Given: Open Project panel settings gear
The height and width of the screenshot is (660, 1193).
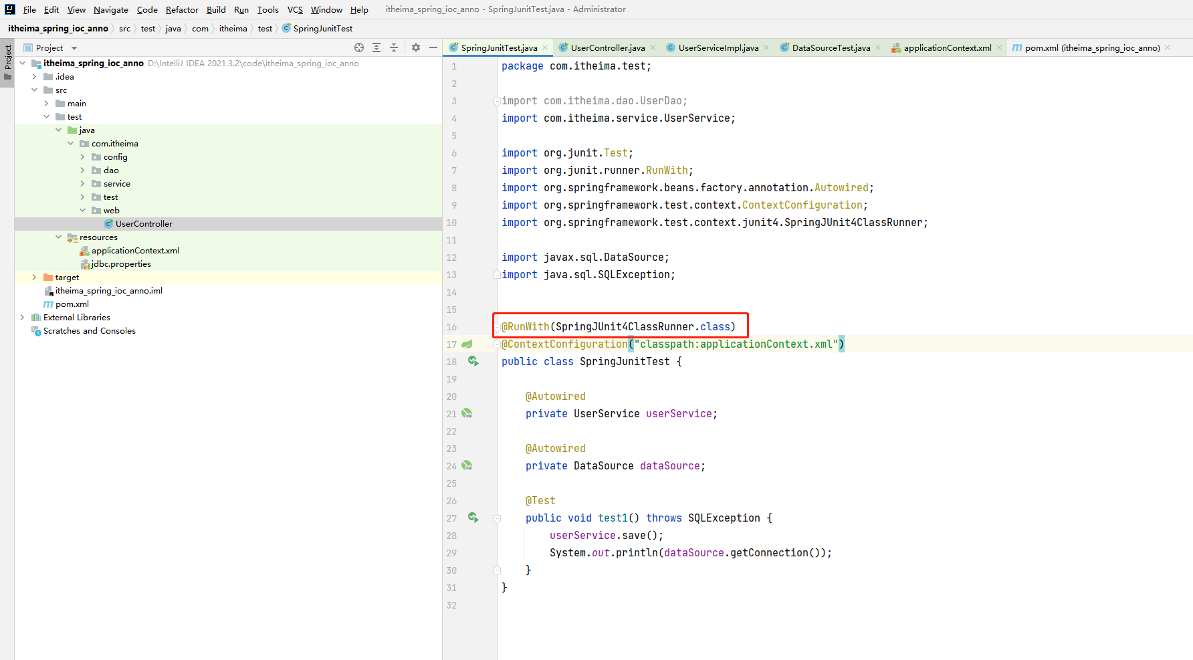Looking at the screenshot, I should 416,47.
